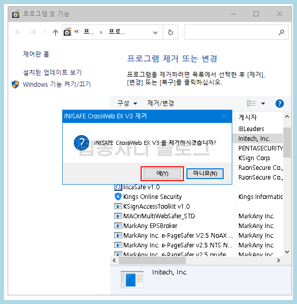Viewport: 297px width, 304px height.
Task: Select the Kings Online Security program
Action: pyautogui.click(x=152, y=197)
